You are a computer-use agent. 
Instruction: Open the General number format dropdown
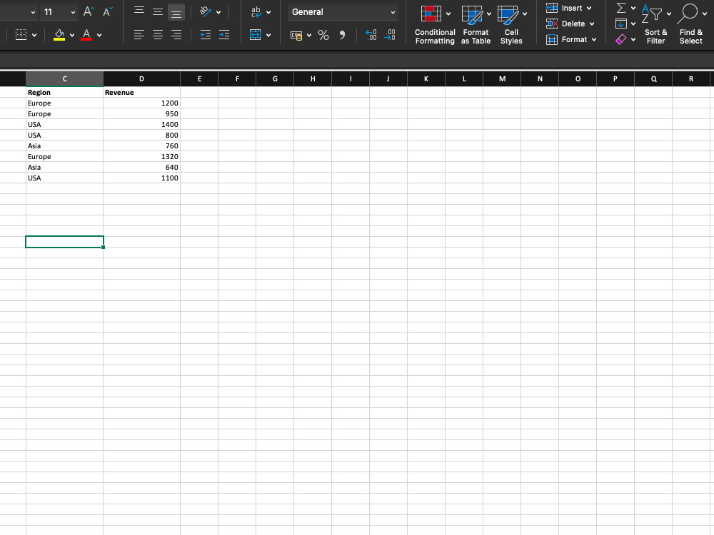coord(393,12)
